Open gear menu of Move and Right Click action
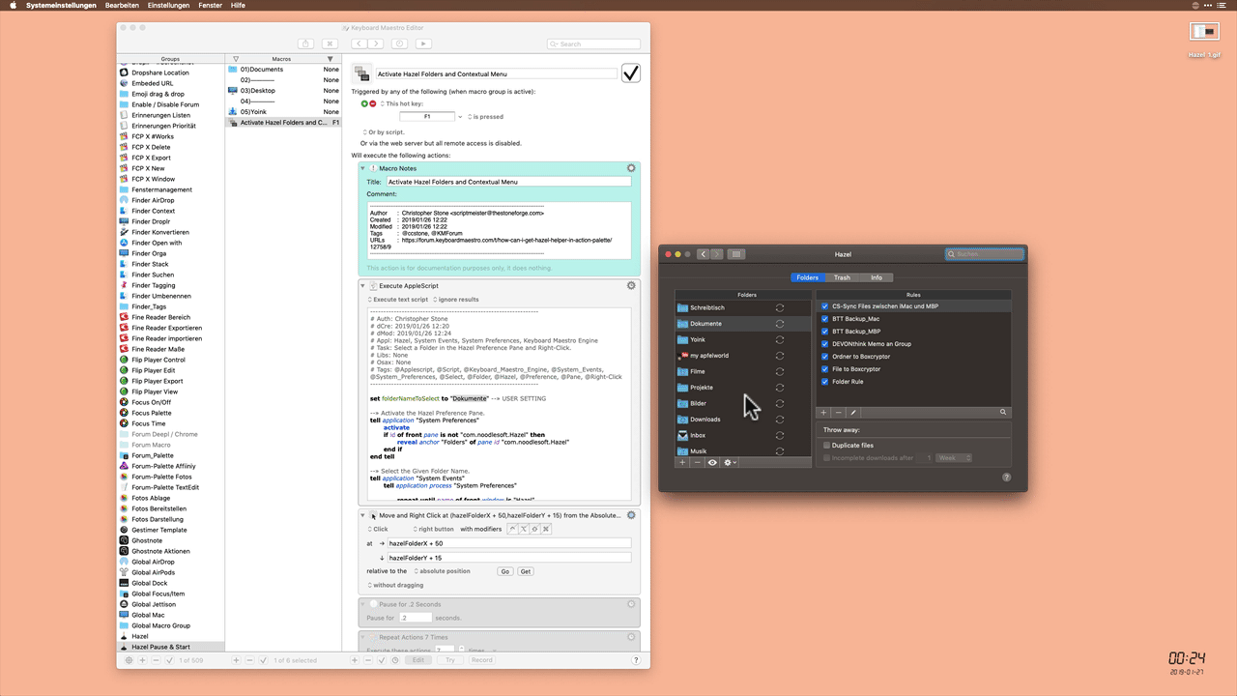1237x696 pixels. [631, 516]
